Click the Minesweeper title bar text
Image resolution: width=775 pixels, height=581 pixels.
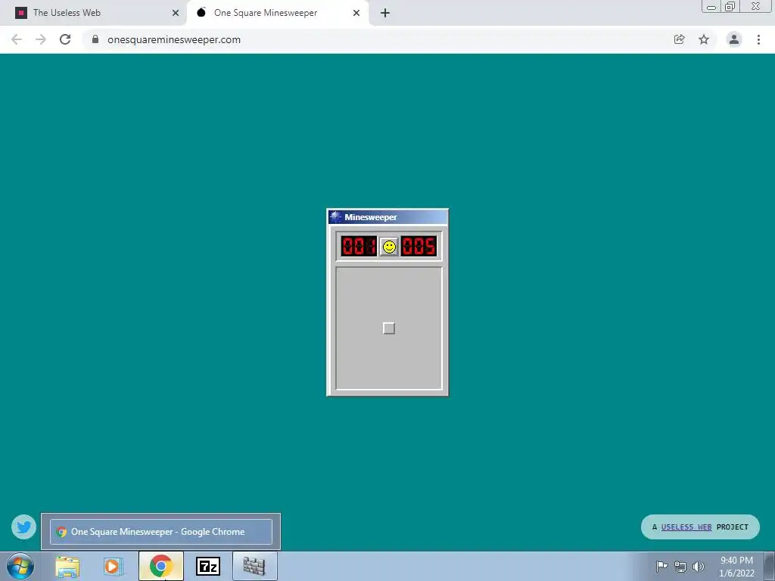coord(371,217)
